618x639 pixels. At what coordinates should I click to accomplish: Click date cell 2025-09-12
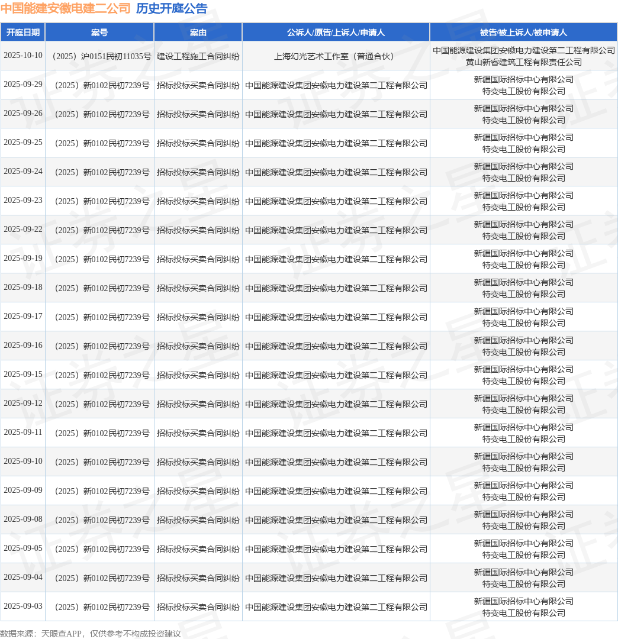coord(23,403)
